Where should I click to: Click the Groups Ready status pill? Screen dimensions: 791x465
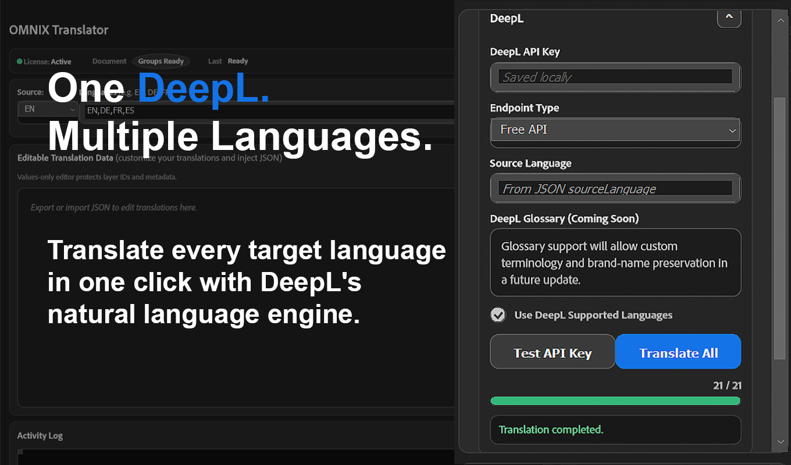(x=161, y=61)
